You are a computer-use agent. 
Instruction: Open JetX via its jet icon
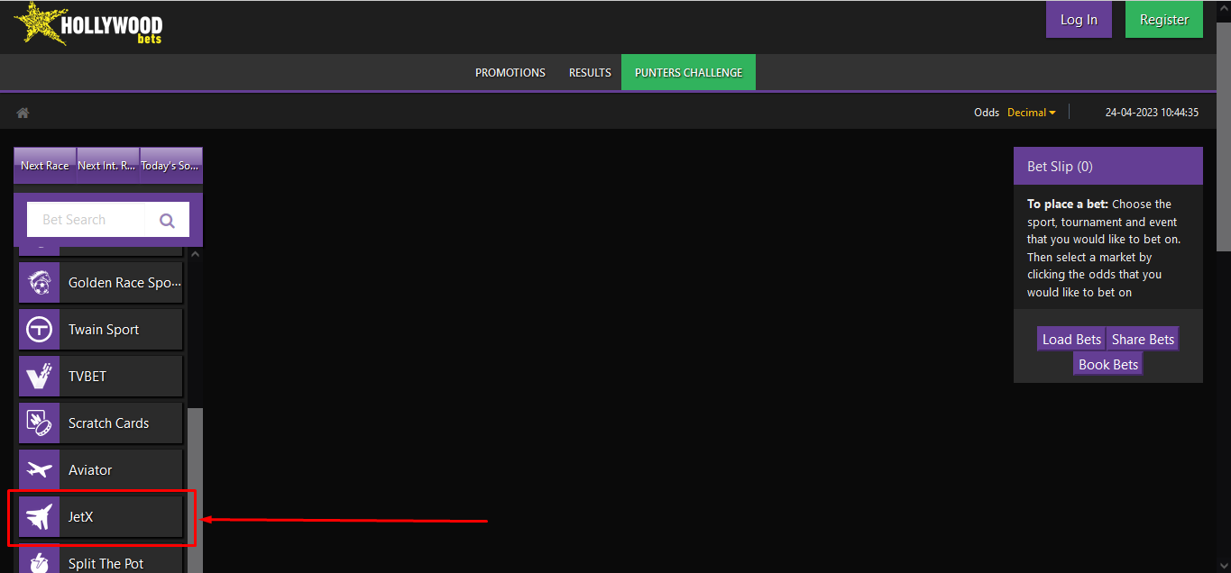point(39,517)
